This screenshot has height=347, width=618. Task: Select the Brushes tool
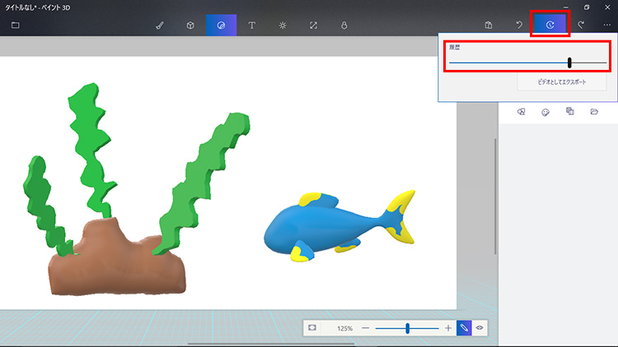[160, 25]
